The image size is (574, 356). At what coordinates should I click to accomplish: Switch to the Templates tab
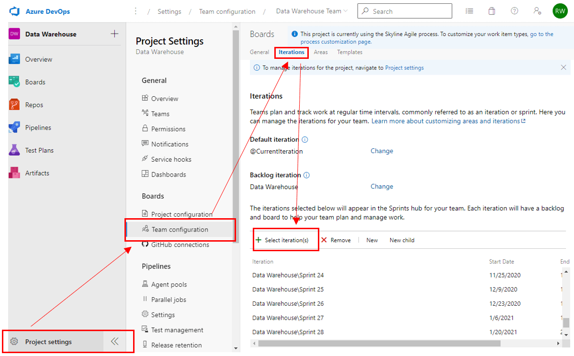click(349, 52)
